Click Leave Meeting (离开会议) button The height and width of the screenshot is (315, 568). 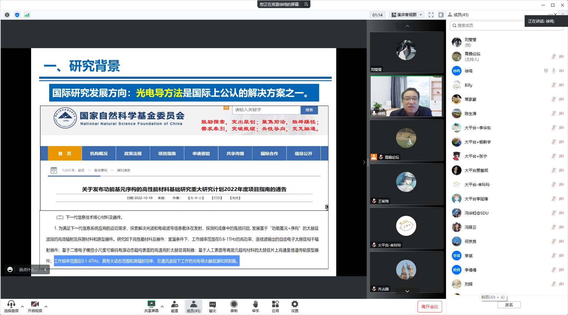pos(429,307)
